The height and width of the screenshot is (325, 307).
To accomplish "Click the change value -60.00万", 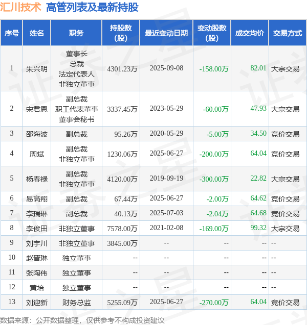I will click(x=215, y=109).
